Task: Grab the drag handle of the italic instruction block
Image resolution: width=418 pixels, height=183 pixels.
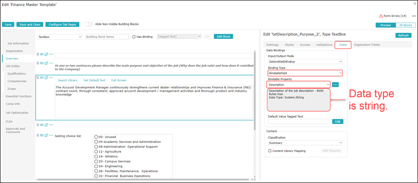Action: tap(38, 63)
